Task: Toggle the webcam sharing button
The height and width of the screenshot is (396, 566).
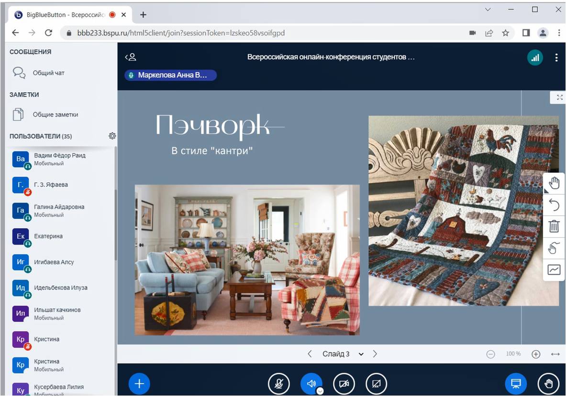Action: click(344, 384)
